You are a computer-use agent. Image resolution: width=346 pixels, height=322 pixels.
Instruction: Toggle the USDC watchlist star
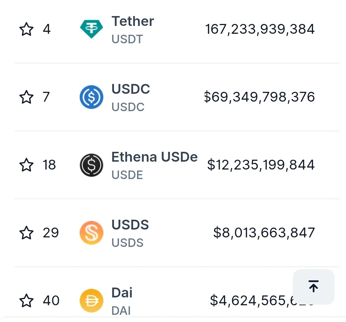[27, 97]
